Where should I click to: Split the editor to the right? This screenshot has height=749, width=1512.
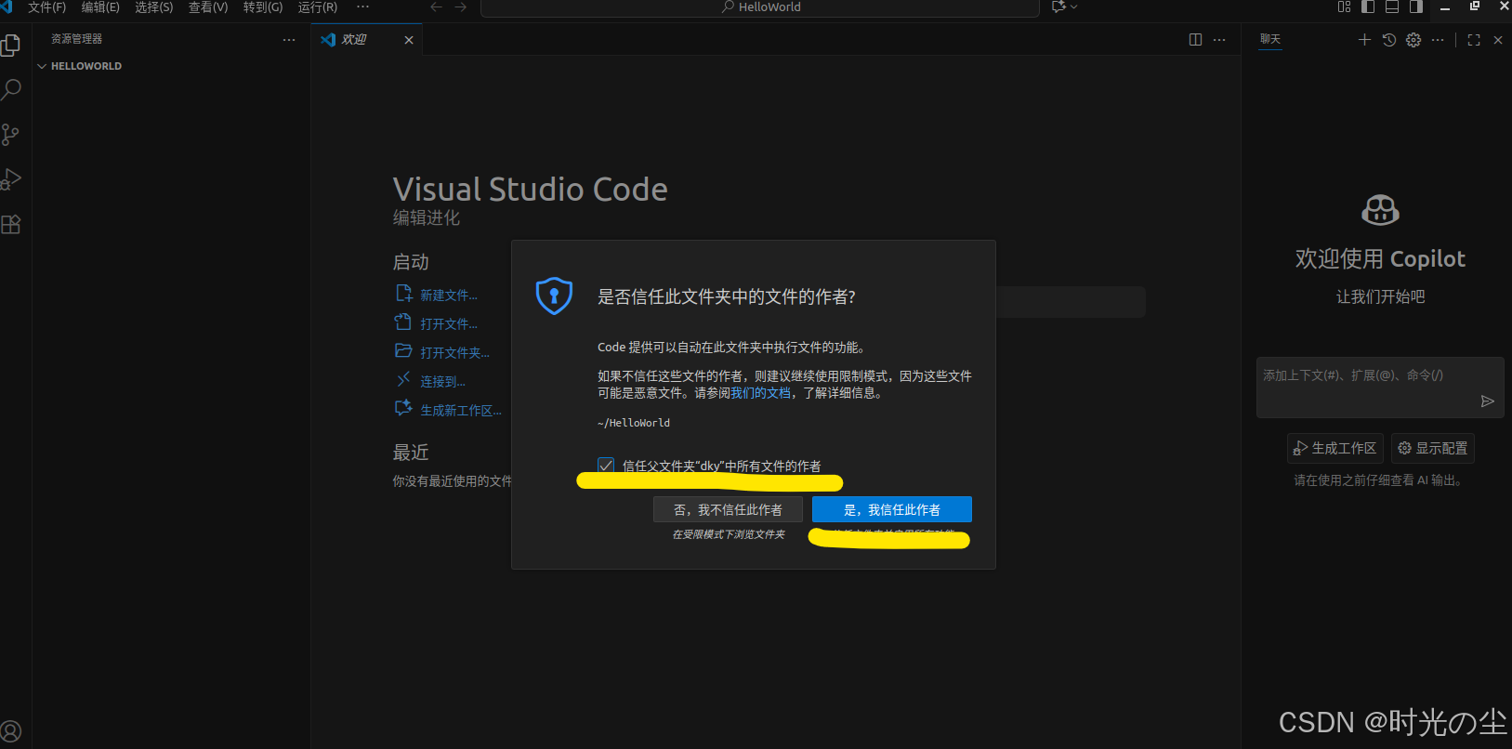[1195, 39]
